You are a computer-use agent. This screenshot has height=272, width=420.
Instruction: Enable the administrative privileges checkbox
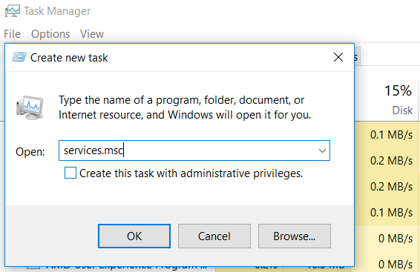tap(70, 173)
